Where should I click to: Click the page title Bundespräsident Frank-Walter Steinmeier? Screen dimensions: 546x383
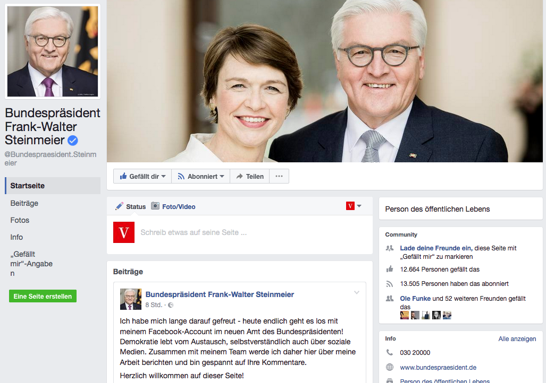pyautogui.click(x=53, y=126)
